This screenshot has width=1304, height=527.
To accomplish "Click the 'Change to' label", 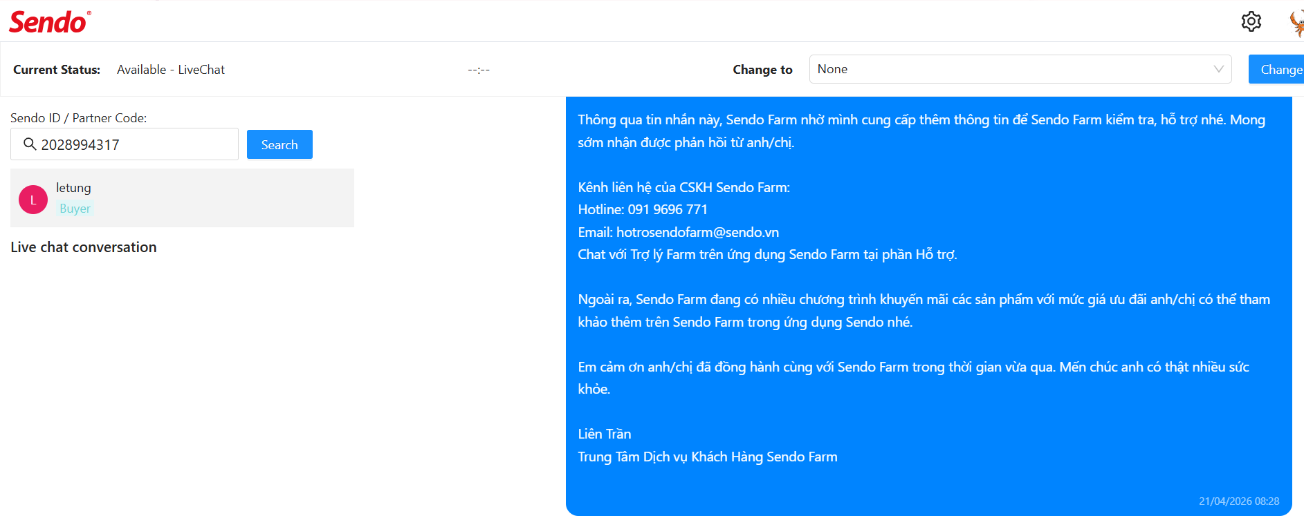I will [762, 70].
